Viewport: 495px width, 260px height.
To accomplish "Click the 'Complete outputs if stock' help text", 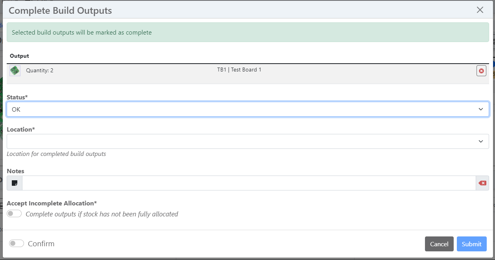I will coord(102,214).
